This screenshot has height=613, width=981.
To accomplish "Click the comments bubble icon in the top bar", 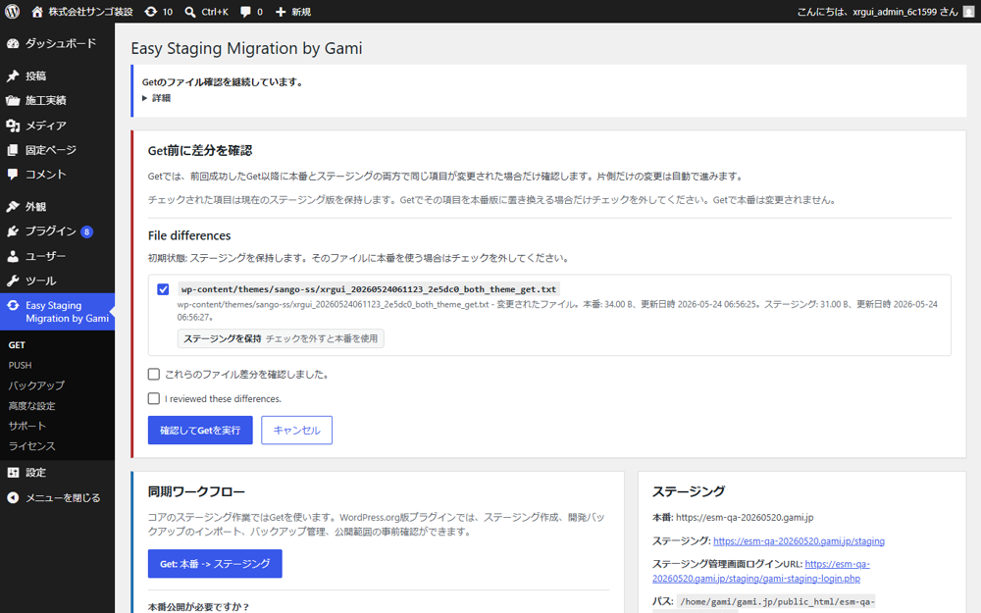I will pos(245,11).
